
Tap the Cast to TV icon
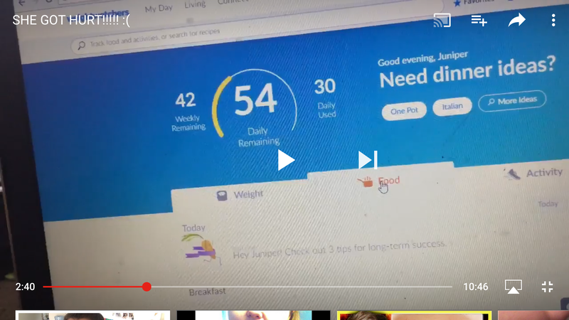pyautogui.click(x=442, y=21)
